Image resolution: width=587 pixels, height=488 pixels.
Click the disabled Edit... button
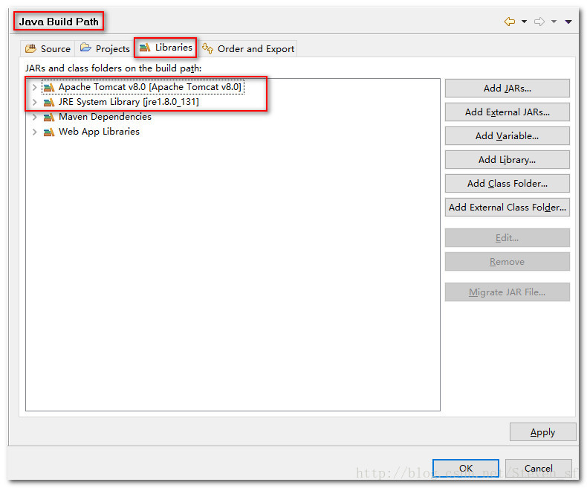point(507,237)
